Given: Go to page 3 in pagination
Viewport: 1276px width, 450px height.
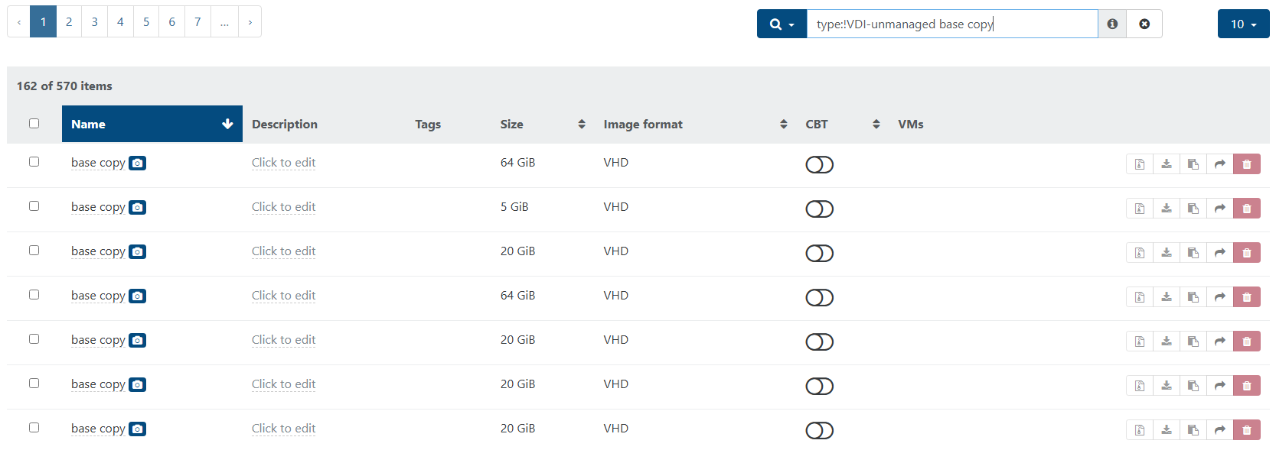Looking at the screenshot, I should point(95,22).
